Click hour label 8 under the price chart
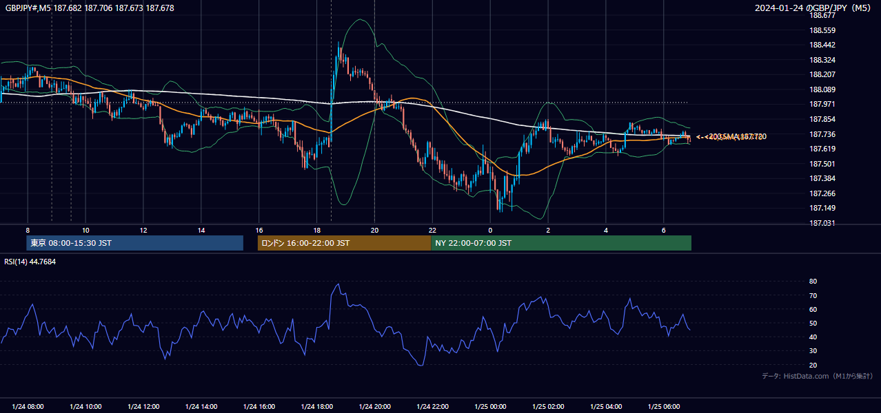Screen dimensions: 881x413 coord(28,230)
